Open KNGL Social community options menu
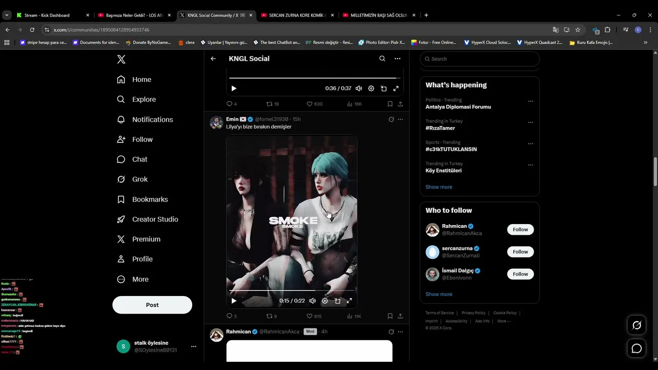 point(397,59)
